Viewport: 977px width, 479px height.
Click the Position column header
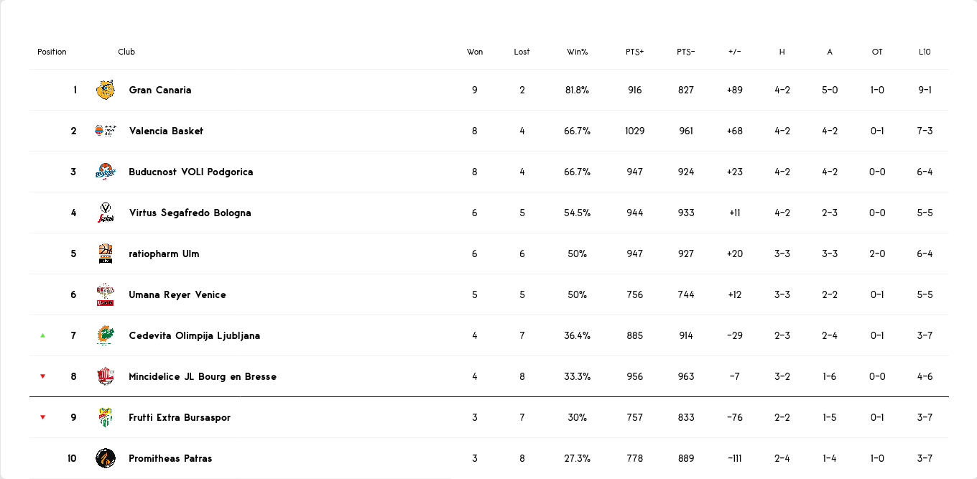[x=52, y=52]
